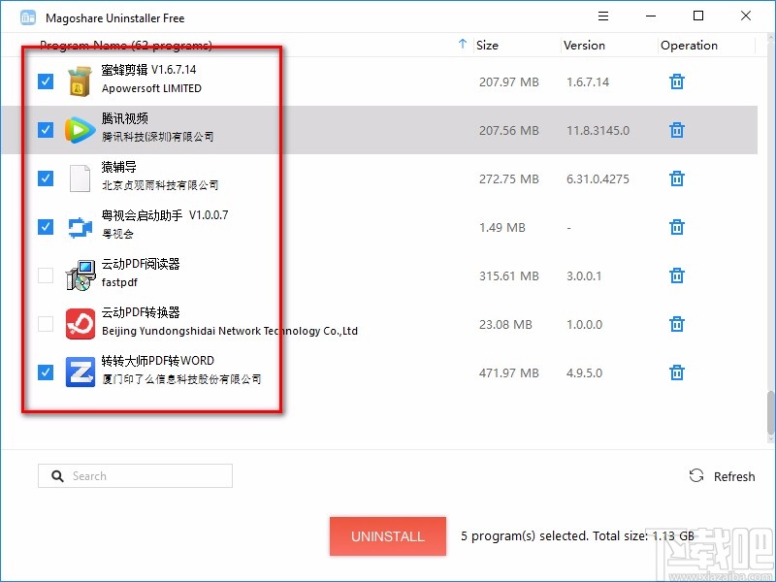
Task: Click the 腾讯视频 play logo icon
Action: [80, 130]
